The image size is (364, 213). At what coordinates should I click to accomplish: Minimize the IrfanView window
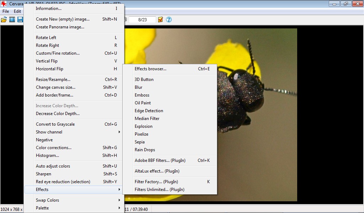coord(334,4)
